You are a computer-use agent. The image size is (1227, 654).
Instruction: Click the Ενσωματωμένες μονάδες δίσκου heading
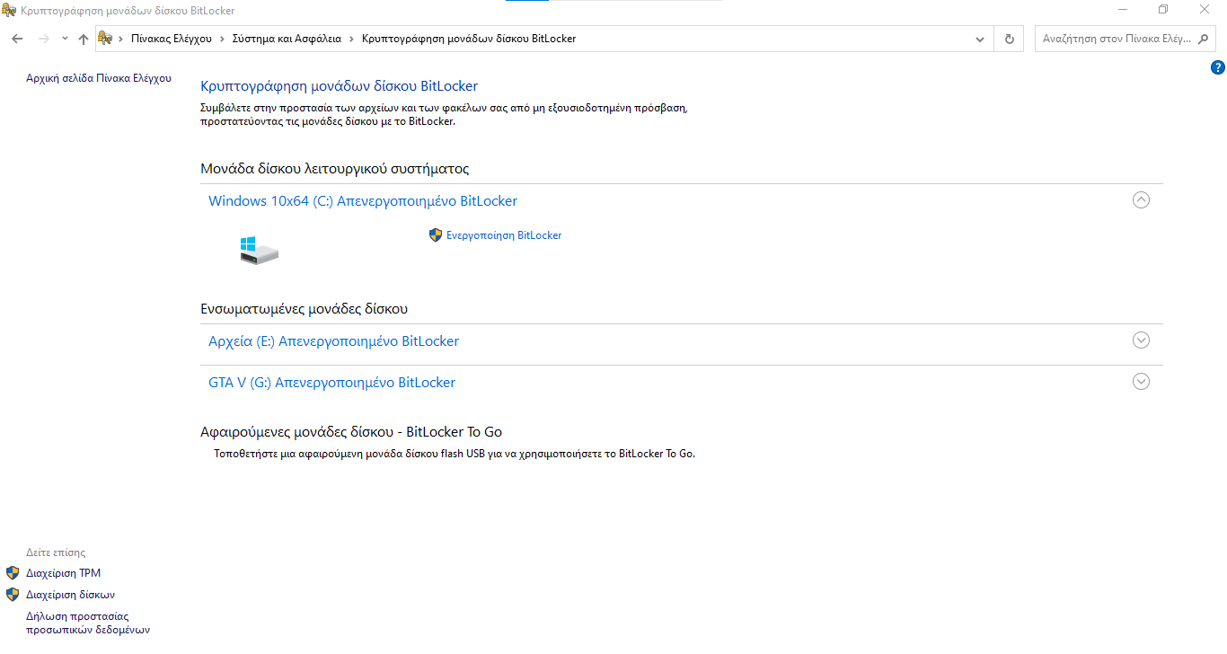tap(305, 309)
